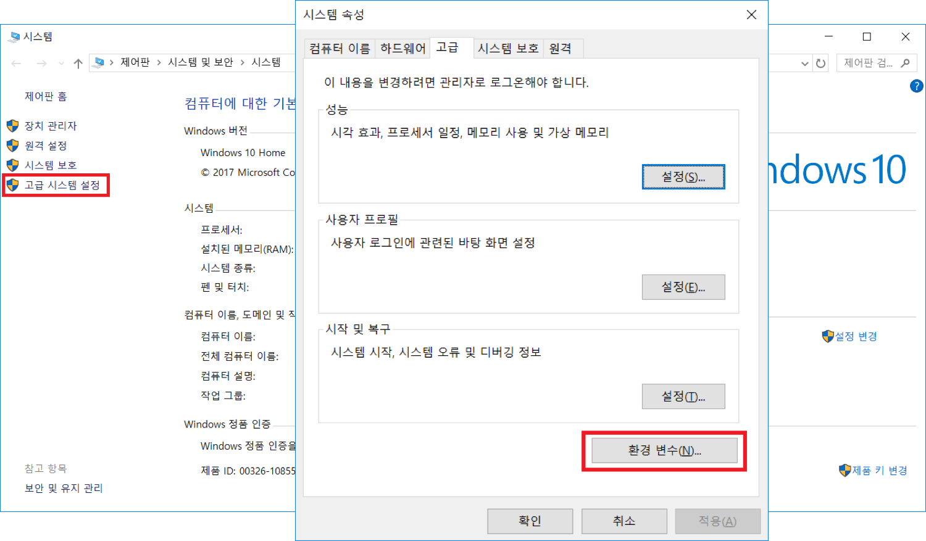Image resolution: width=926 pixels, height=541 pixels.
Task: Click 프로세서: label
Action: (222, 229)
